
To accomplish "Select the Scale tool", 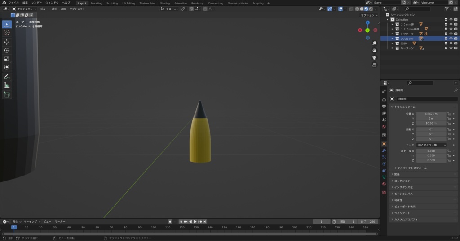I will [7, 59].
